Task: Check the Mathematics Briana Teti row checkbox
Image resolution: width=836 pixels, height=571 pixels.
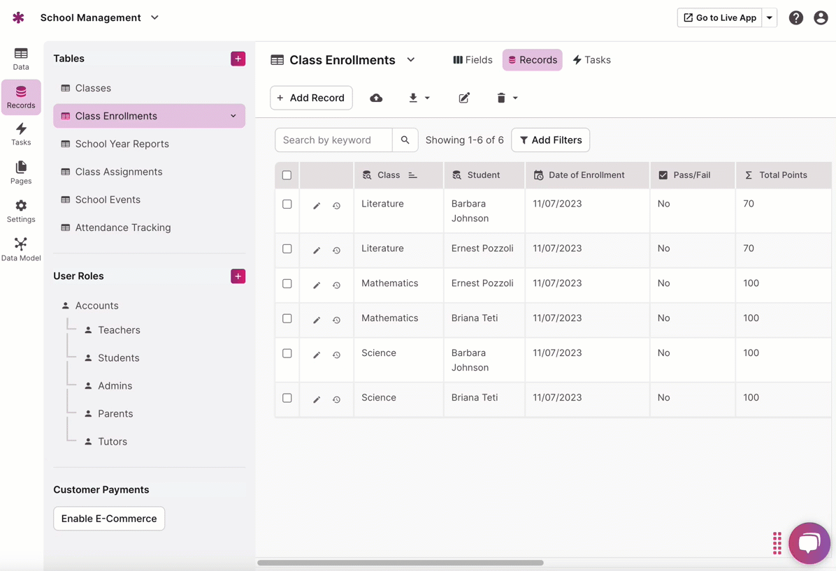Action: (287, 318)
